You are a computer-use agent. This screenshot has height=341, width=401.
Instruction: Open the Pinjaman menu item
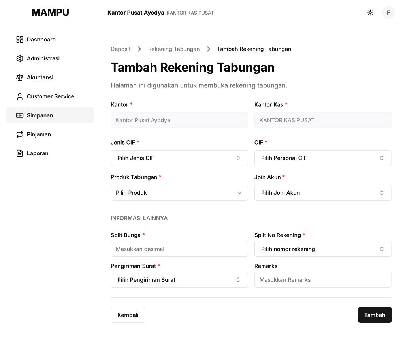(51, 134)
